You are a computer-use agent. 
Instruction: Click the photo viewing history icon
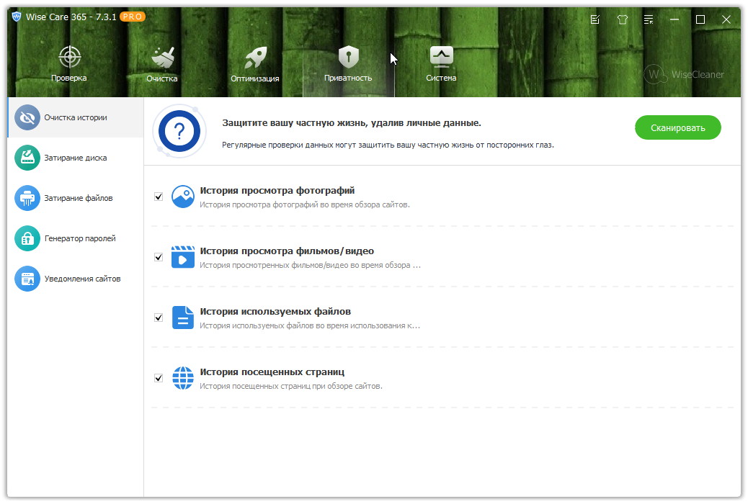(183, 197)
